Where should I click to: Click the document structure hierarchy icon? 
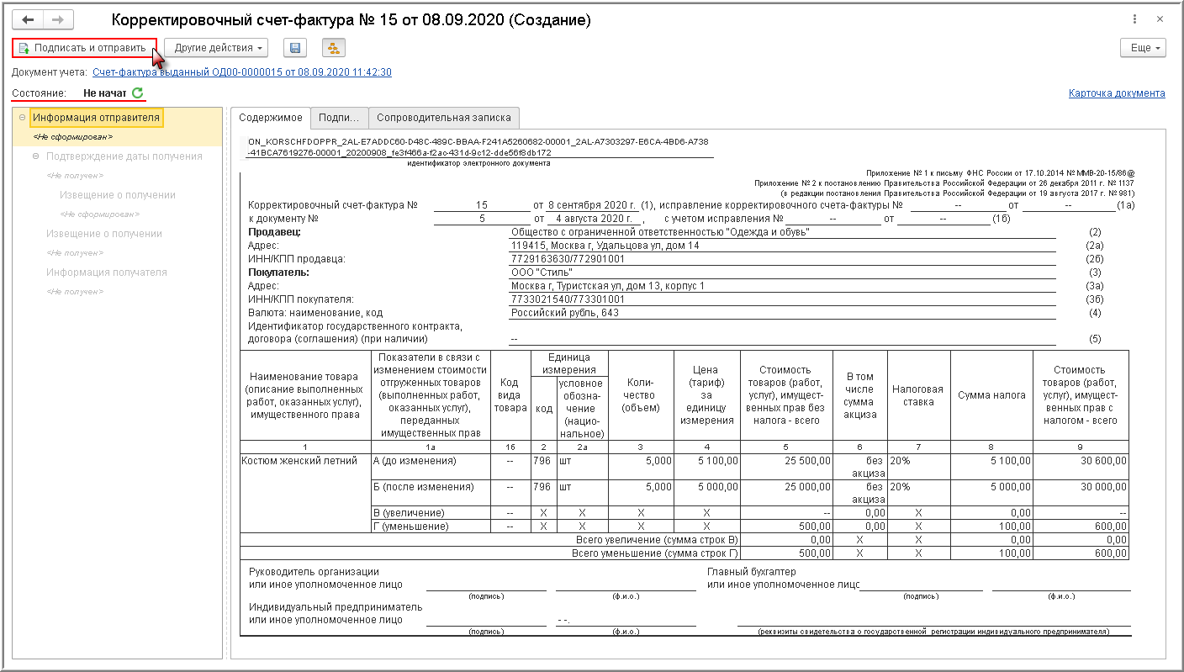(x=334, y=48)
